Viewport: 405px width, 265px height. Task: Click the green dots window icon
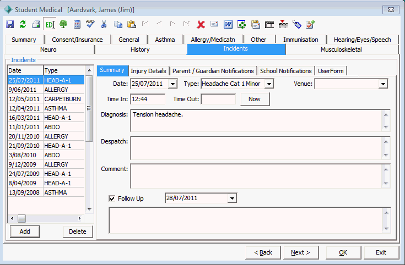[x=241, y=25]
